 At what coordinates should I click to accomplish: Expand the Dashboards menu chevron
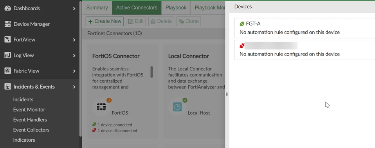click(74, 8)
